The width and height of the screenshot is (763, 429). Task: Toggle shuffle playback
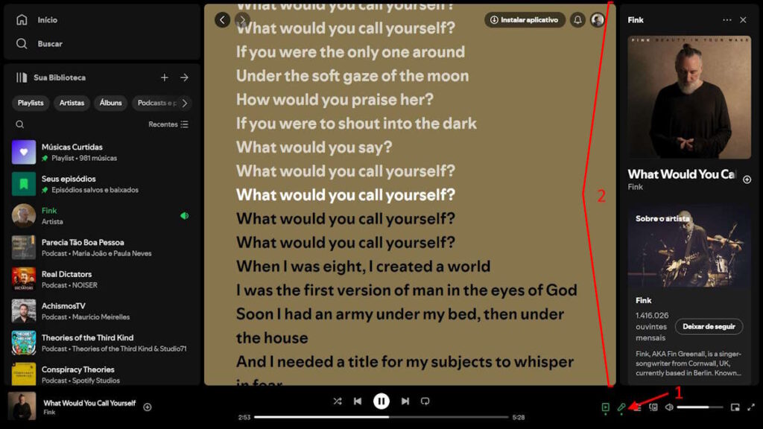(338, 401)
